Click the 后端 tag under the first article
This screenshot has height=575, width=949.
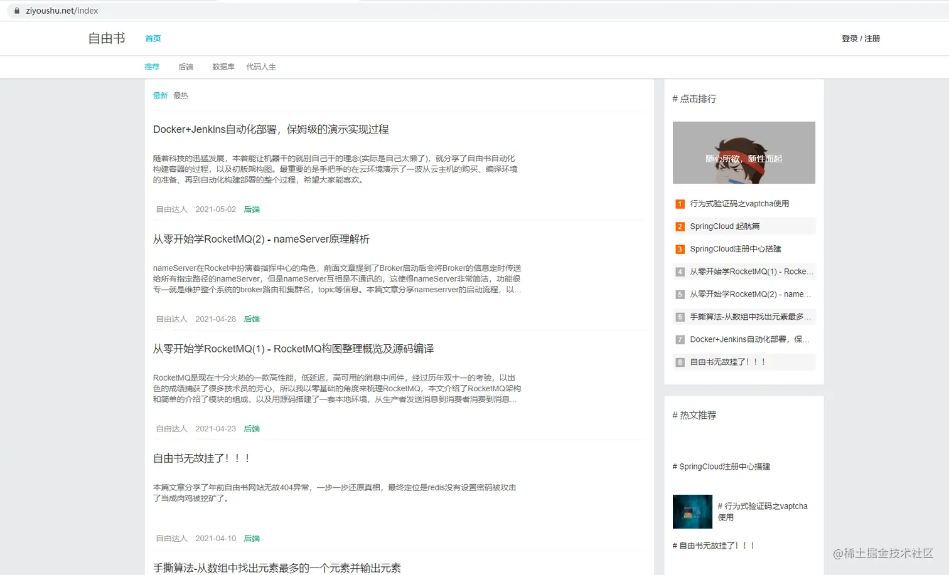pos(252,209)
